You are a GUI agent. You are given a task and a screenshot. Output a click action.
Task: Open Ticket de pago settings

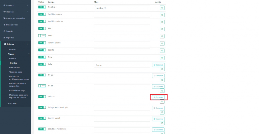15,72
